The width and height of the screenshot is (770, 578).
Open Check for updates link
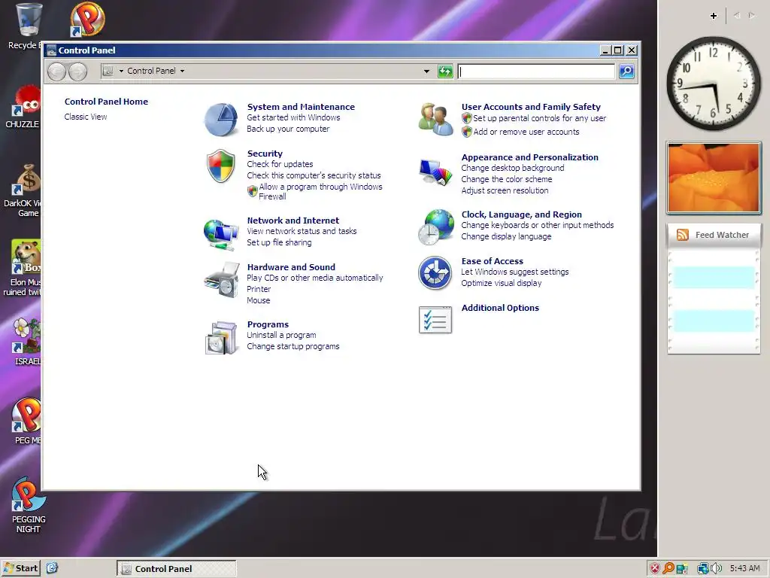point(280,164)
